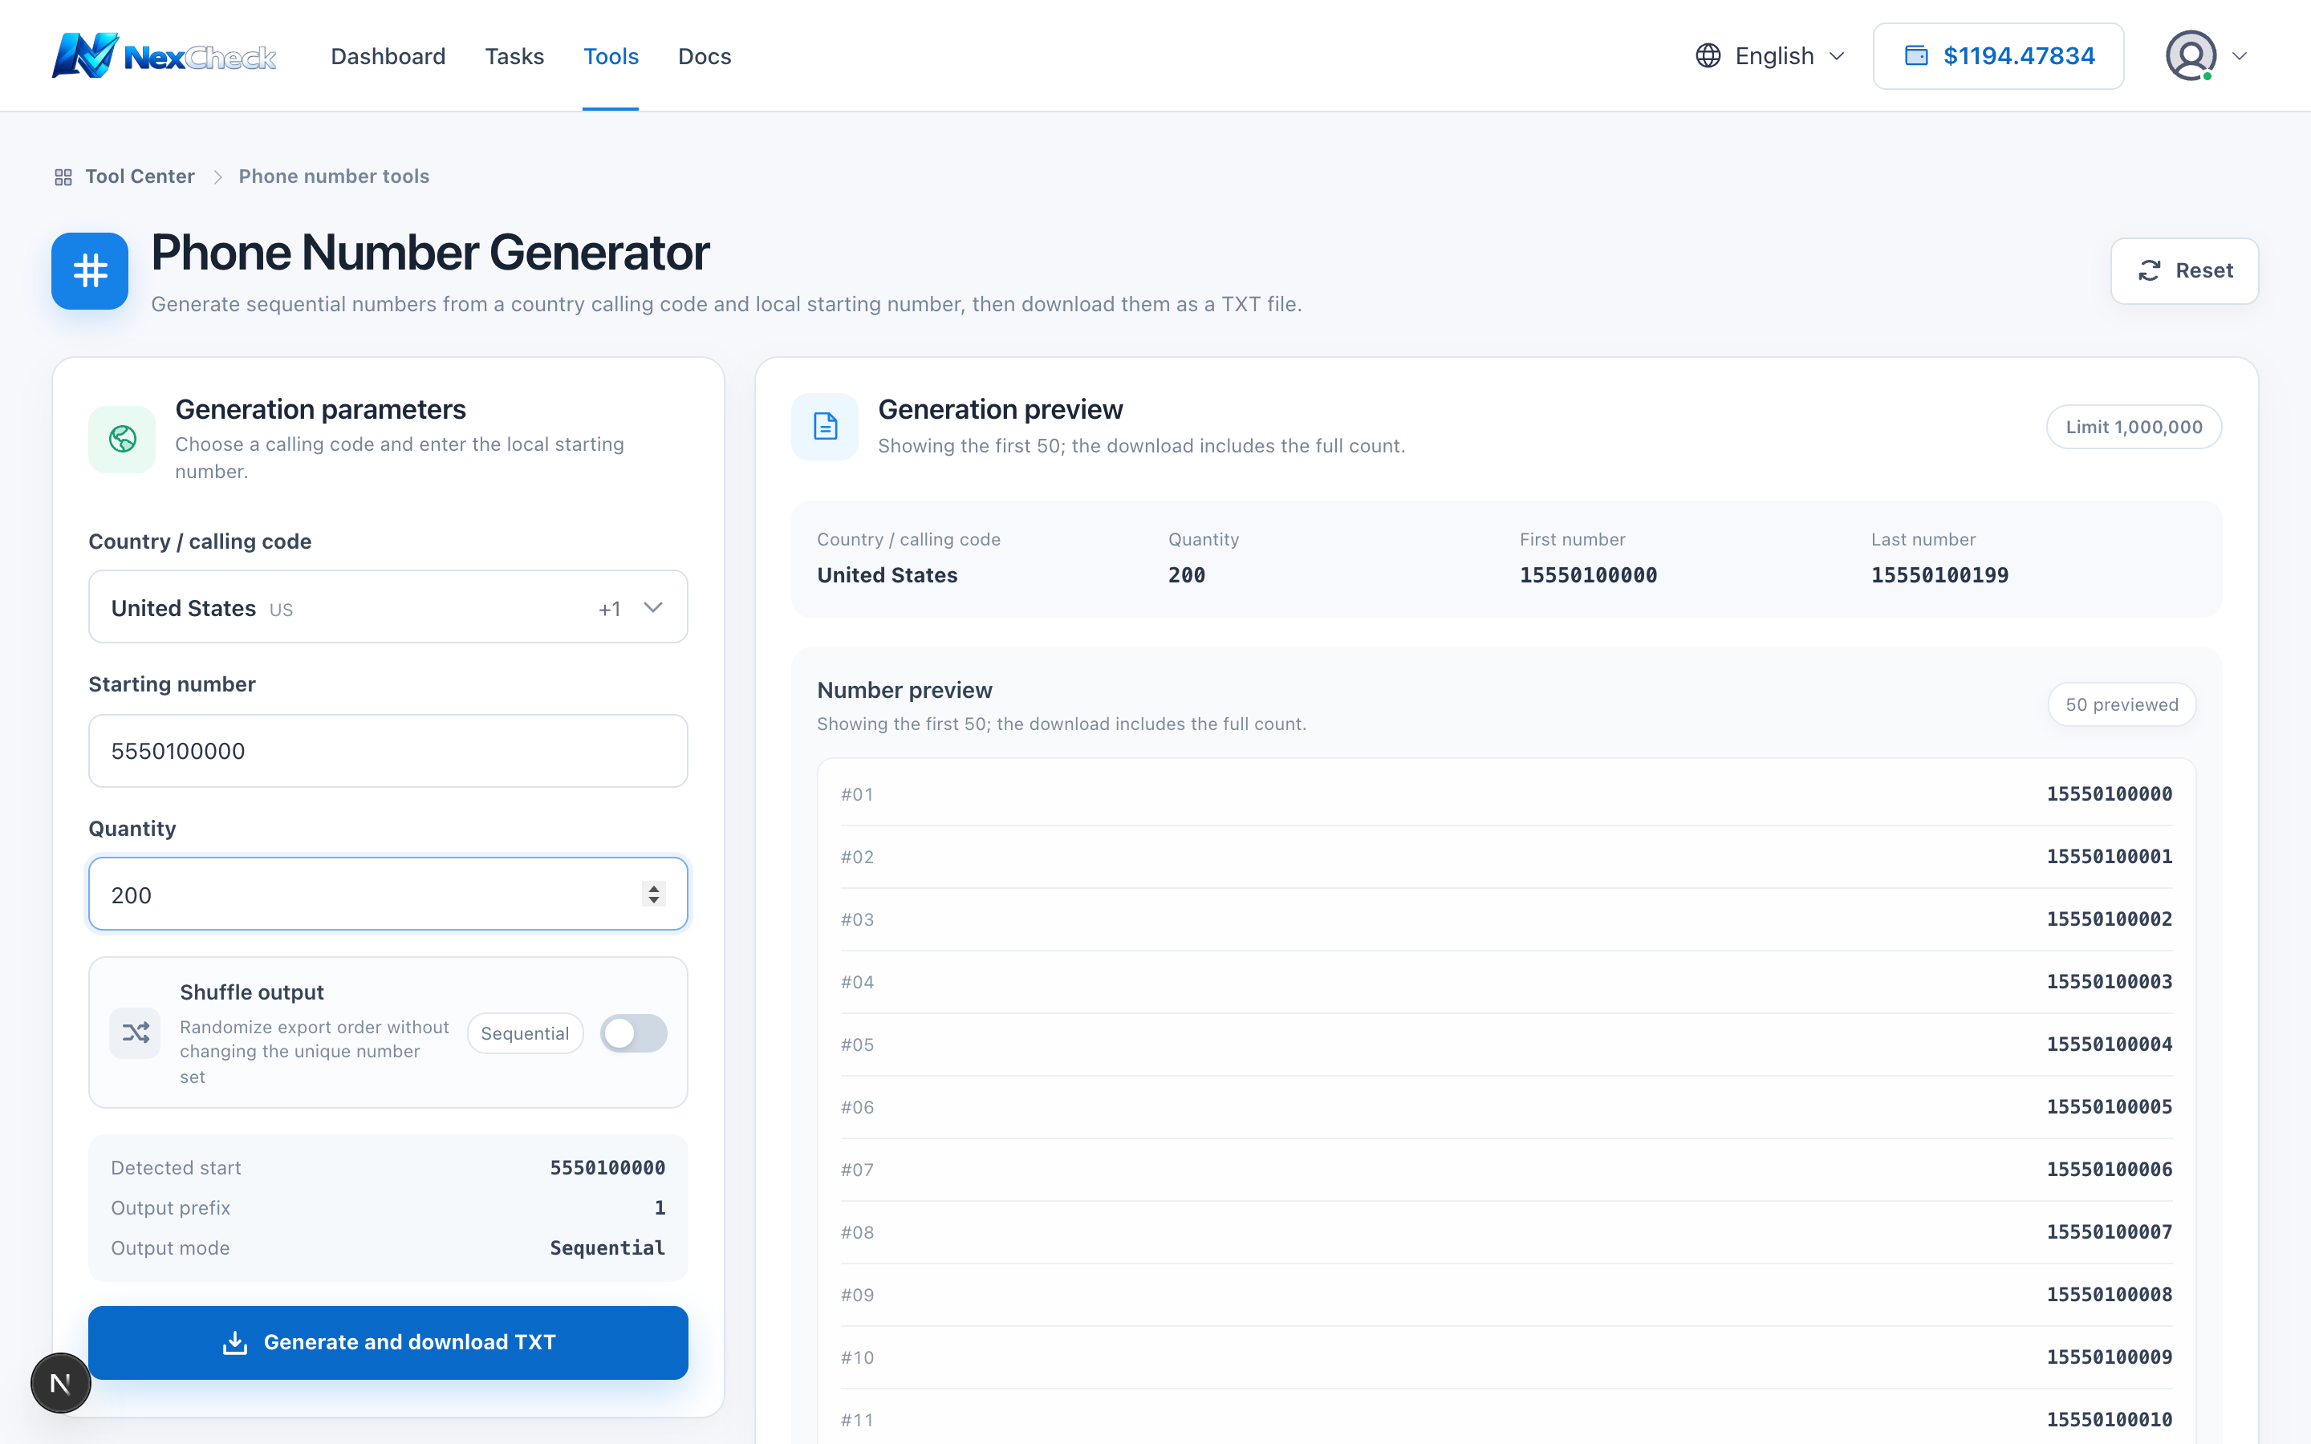Open the English language dropdown
The width and height of the screenshot is (2311, 1444).
(x=1769, y=56)
